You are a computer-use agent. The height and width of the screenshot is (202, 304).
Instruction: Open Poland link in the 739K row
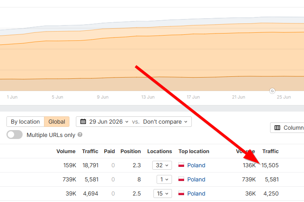pyautogui.click(x=196, y=179)
